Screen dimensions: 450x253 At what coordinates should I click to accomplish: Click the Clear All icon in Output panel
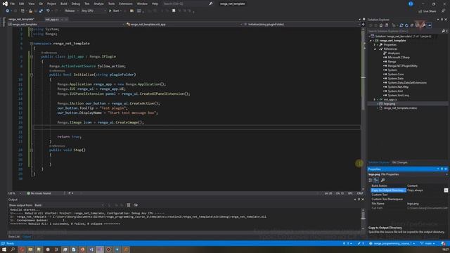pyautogui.click(x=129, y=205)
